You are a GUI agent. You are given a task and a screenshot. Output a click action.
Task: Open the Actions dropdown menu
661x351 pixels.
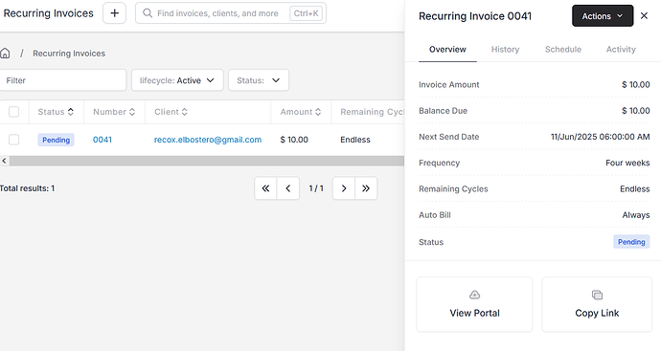603,15
